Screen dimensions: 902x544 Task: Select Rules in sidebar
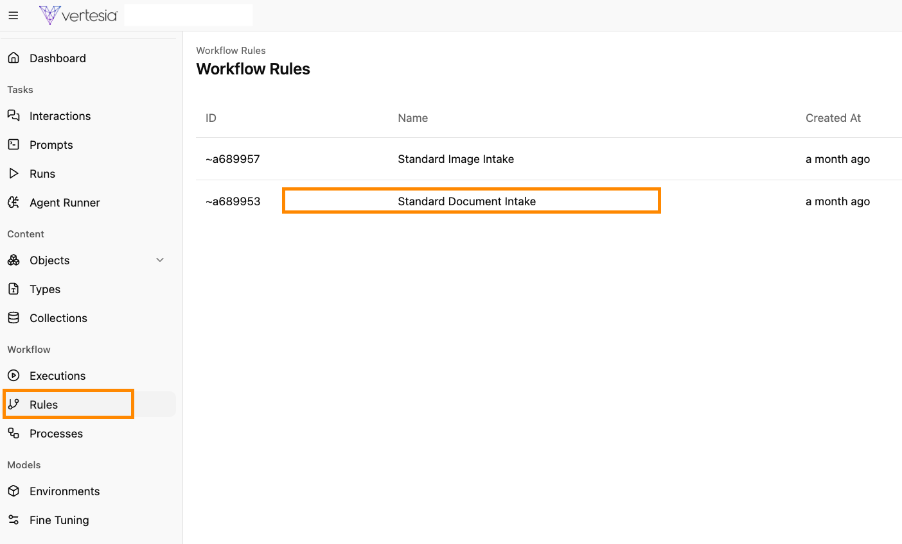coord(44,404)
